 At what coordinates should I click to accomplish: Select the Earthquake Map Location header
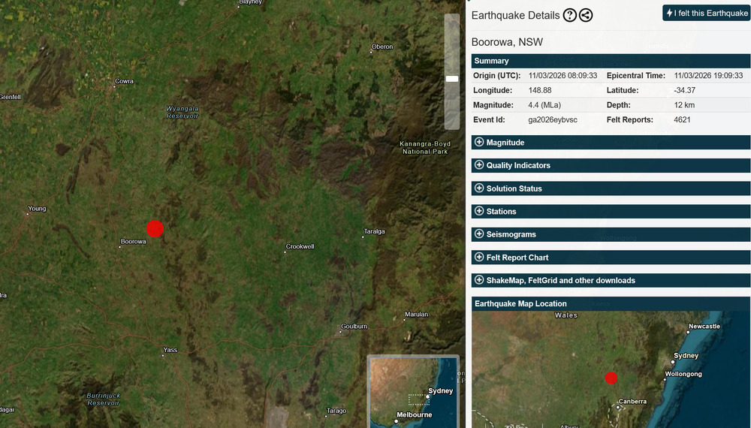point(520,304)
